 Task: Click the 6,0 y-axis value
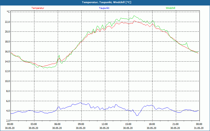8,101
